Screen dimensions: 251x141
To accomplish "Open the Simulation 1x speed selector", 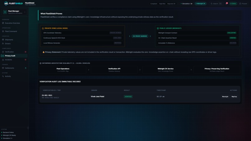I will (187, 3).
